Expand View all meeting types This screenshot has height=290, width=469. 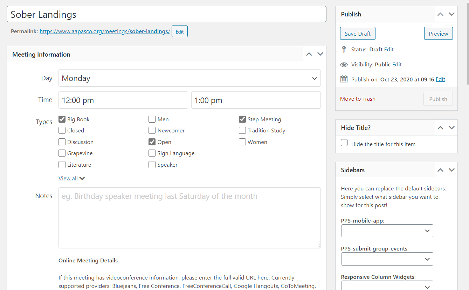coord(72,178)
